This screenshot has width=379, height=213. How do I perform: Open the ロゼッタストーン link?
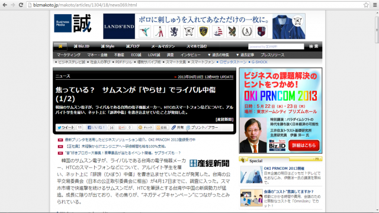pyautogui.click(x=233, y=62)
